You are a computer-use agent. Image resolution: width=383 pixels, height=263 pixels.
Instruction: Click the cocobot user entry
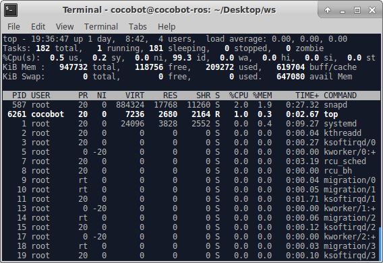[48, 114]
